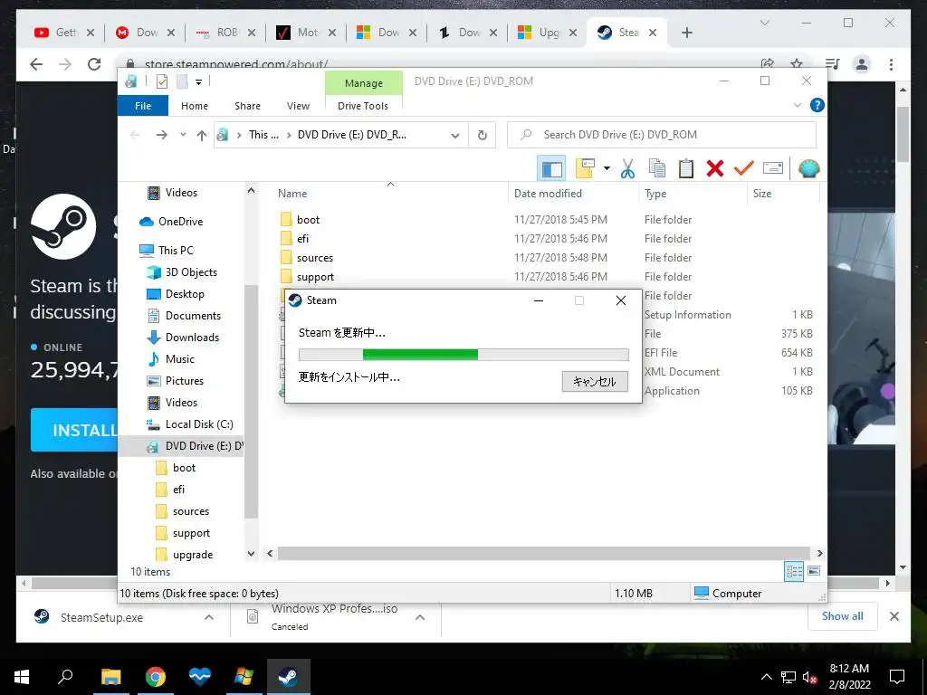Open the File Explorer taskbar icon
927x695 pixels.
click(110, 677)
